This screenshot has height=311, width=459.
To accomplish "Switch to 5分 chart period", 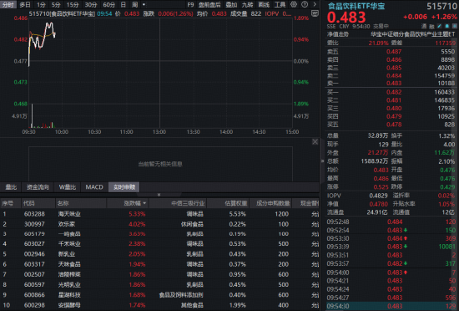I will pos(56,5).
